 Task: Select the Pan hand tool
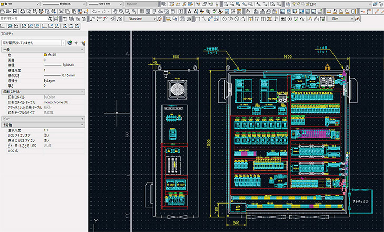(115, 11)
